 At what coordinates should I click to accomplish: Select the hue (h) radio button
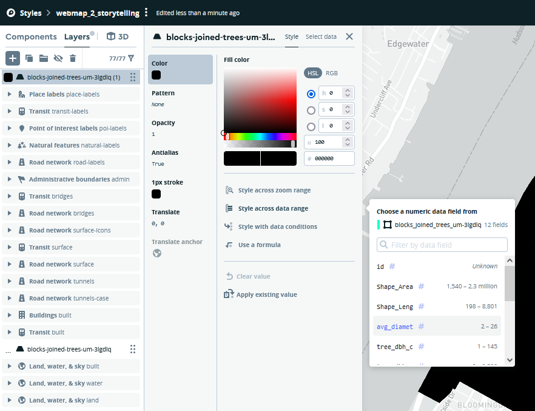point(311,93)
